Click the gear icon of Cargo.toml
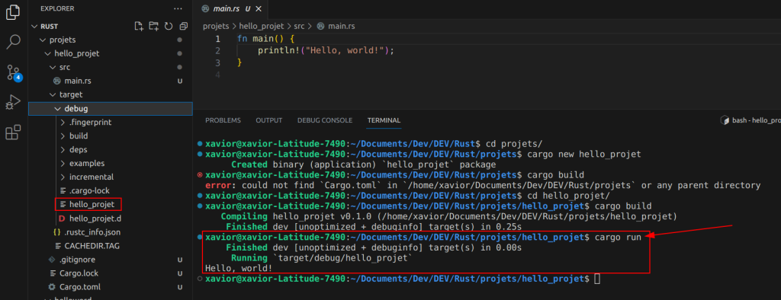The height and width of the screenshot is (300, 781). (51, 287)
